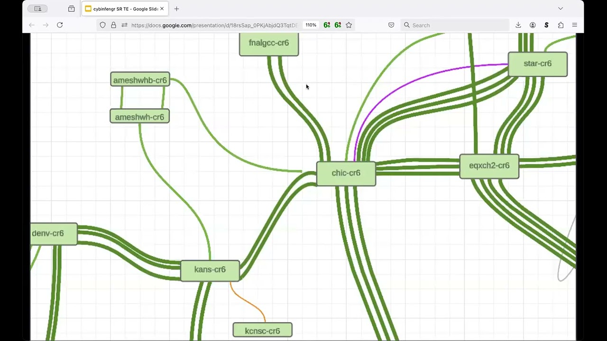Focus the browser Search field
Image resolution: width=607 pixels, height=341 pixels.
click(455, 25)
